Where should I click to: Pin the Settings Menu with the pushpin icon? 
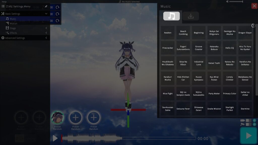(46, 6)
